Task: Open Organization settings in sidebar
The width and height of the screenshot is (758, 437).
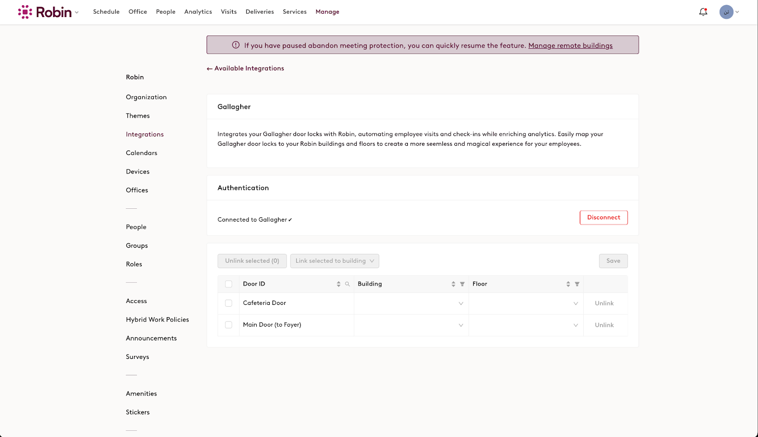Action: (146, 97)
